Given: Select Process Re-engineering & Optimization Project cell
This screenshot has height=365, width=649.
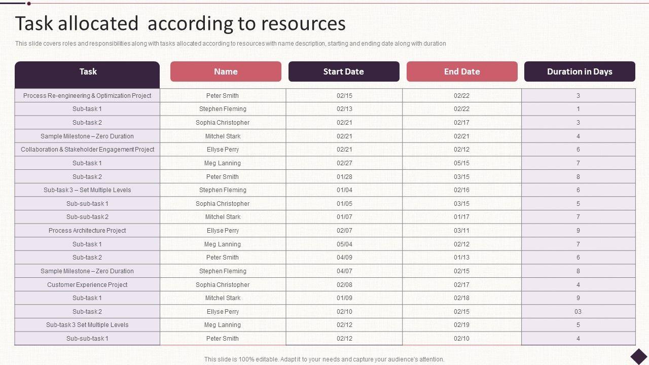Looking at the screenshot, I should 87,96.
